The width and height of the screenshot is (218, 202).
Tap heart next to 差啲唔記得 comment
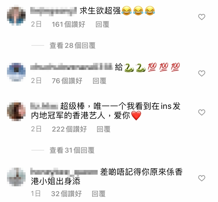(202, 178)
